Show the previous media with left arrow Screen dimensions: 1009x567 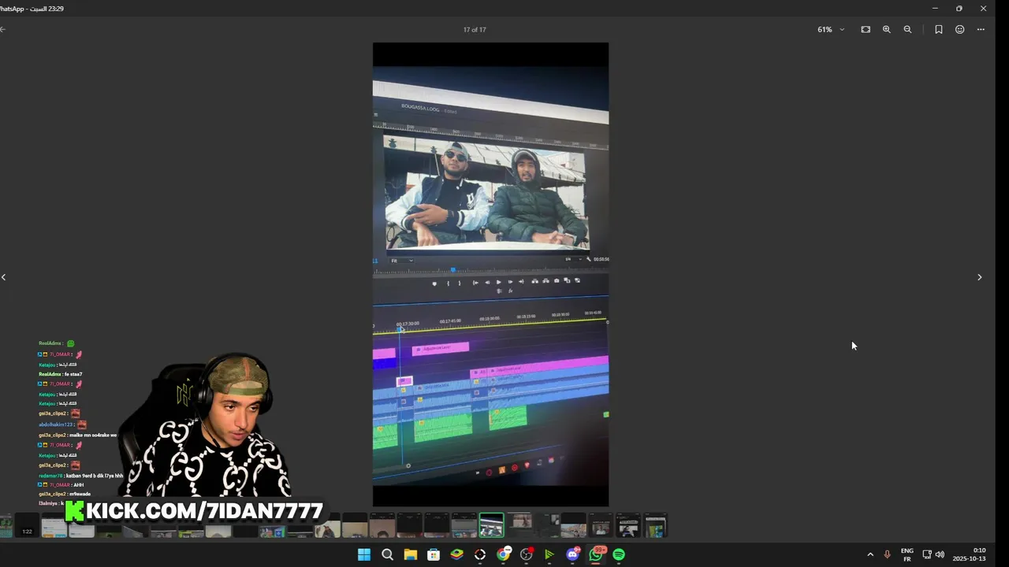(x=4, y=277)
